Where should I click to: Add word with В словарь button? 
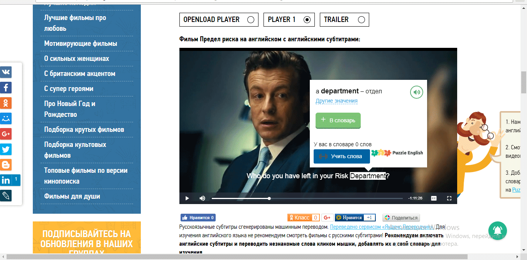tap(338, 120)
